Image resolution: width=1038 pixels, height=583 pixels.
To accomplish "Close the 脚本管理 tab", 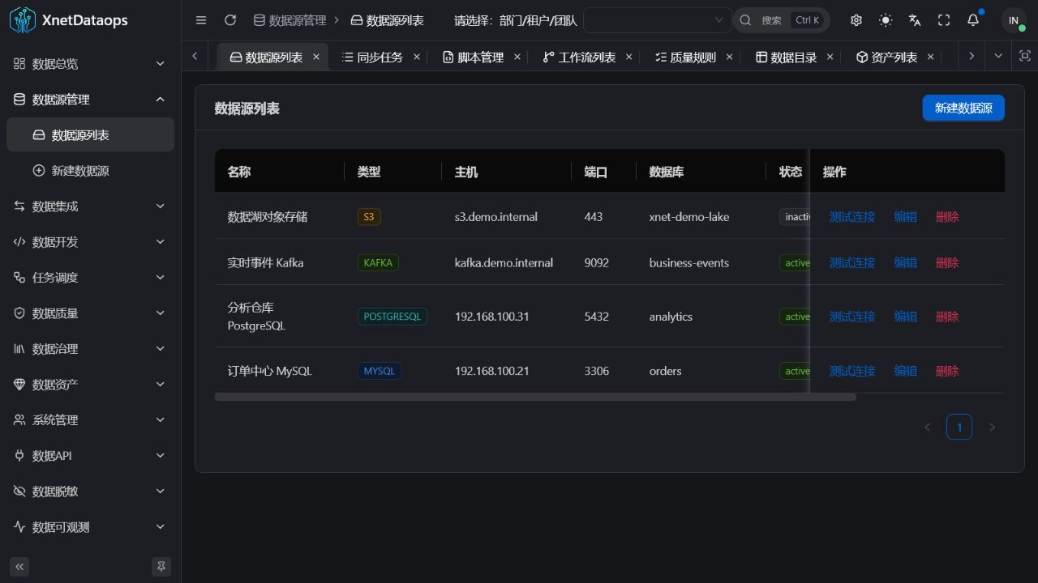I will [517, 57].
